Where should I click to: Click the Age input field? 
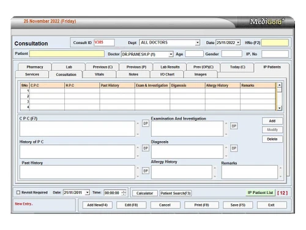194,54
